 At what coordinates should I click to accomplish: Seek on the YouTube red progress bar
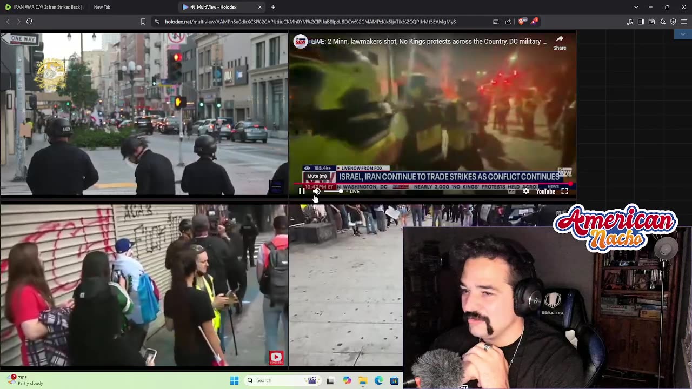click(x=432, y=184)
